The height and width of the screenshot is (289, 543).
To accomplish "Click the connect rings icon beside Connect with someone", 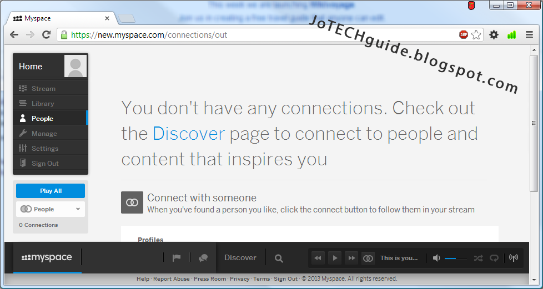I will (x=132, y=202).
